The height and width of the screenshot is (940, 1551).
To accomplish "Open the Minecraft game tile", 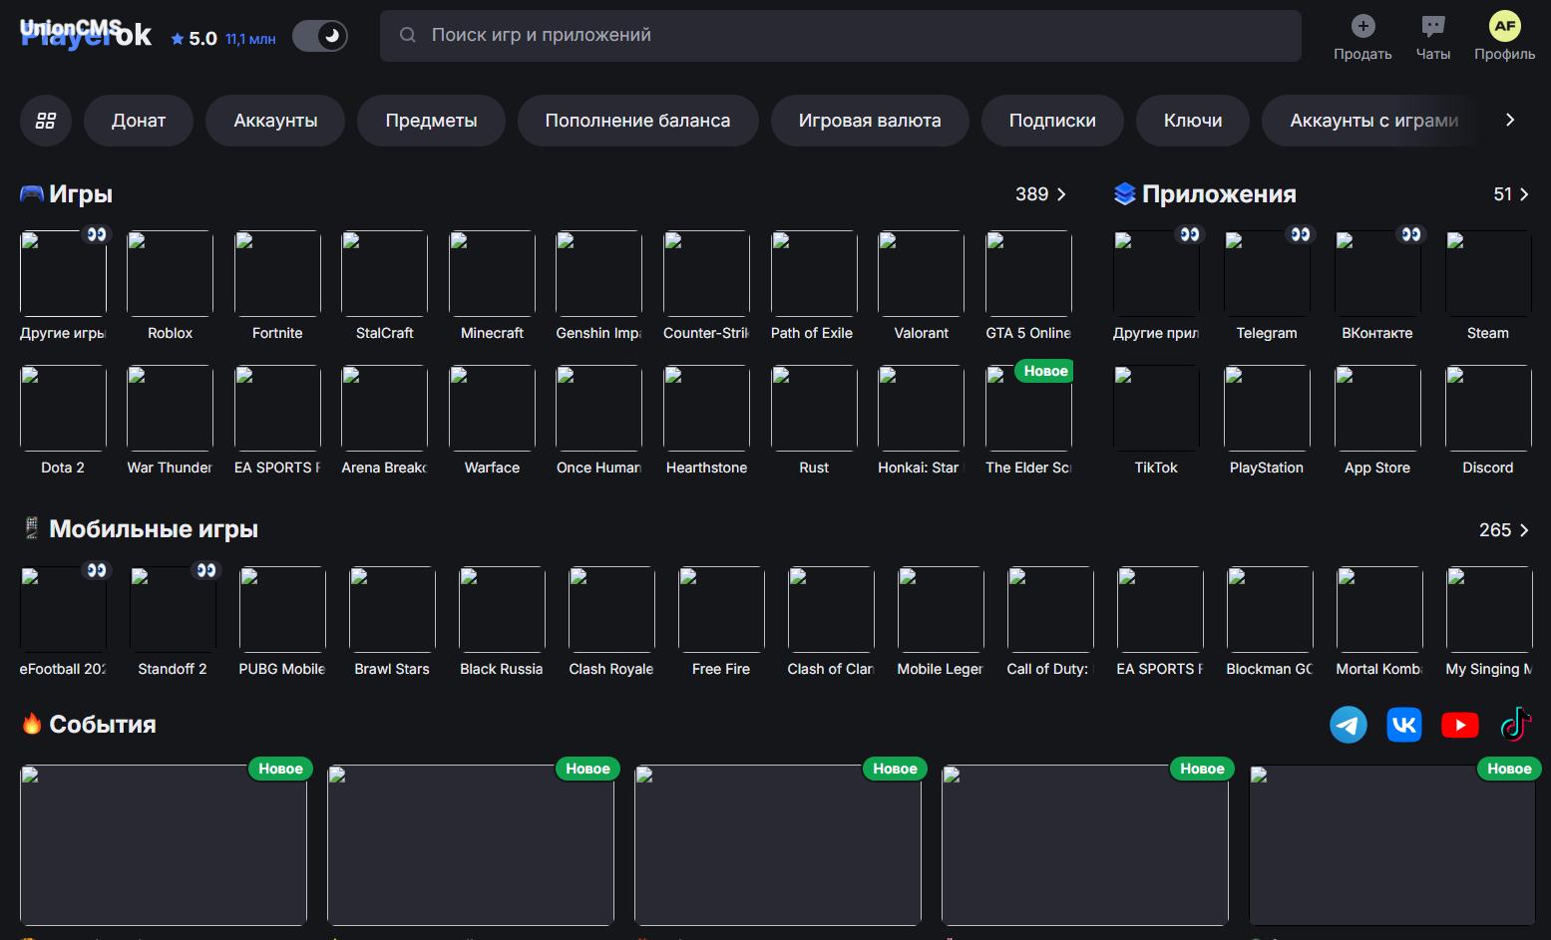I will [492, 287].
